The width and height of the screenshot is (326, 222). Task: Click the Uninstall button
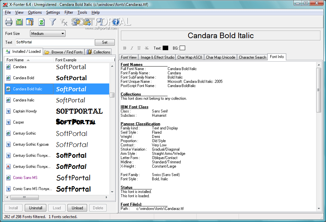[x=36, y=208]
